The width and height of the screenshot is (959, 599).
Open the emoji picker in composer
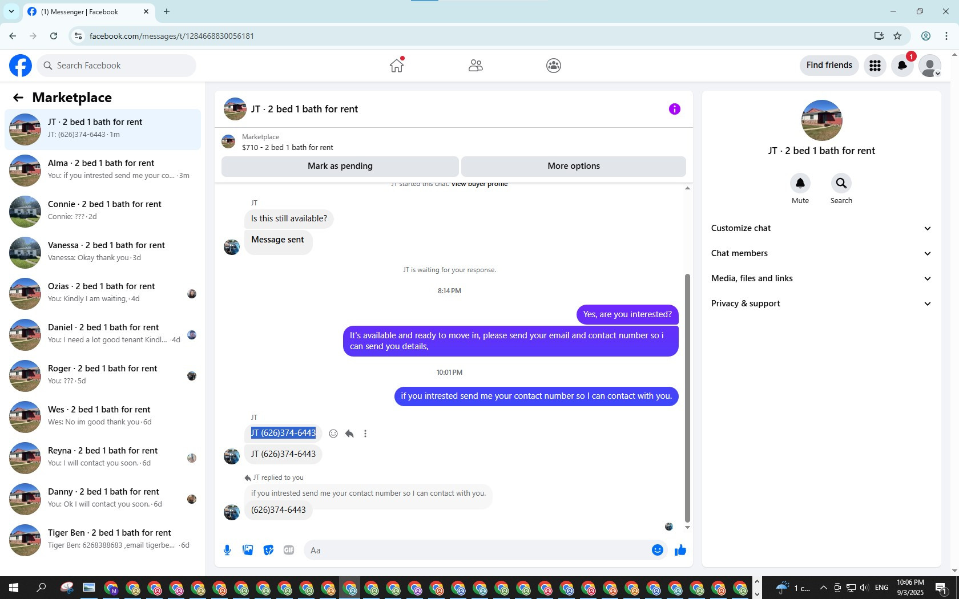tap(658, 550)
